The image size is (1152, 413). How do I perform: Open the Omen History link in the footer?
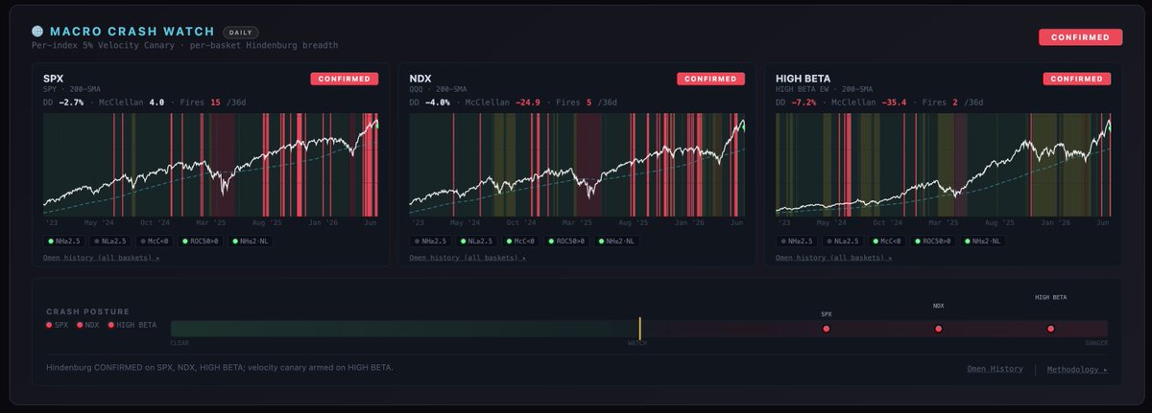(x=995, y=369)
